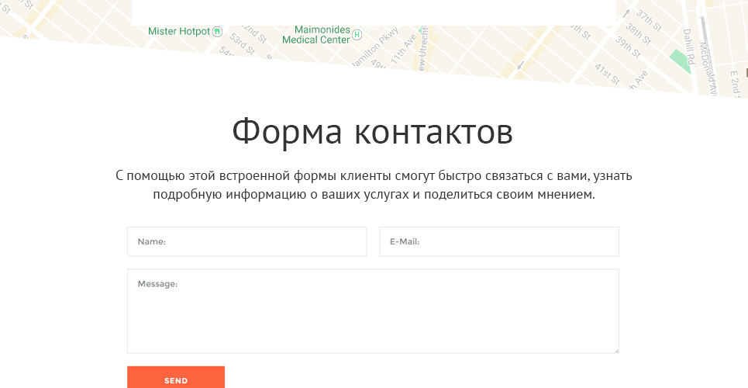Click the Форма контактов heading
The image size is (748, 388).
pos(373,131)
